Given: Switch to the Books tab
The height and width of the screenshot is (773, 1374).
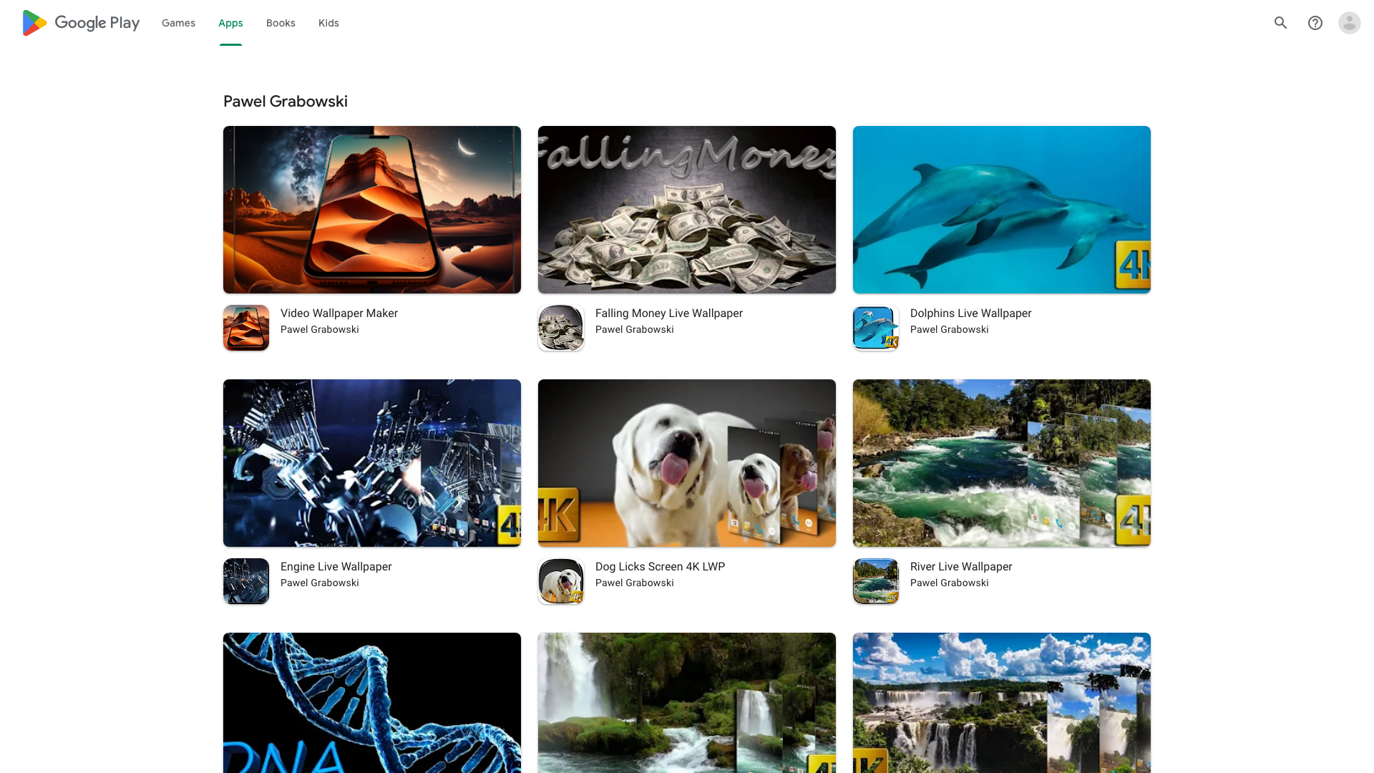Looking at the screenshot, I should coord(281,23).
